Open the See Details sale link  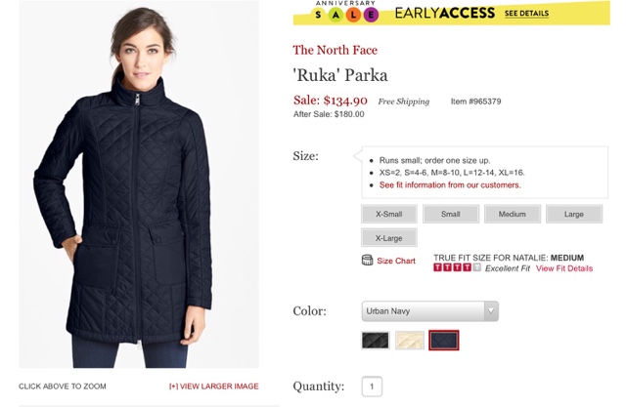click(526, 13)
